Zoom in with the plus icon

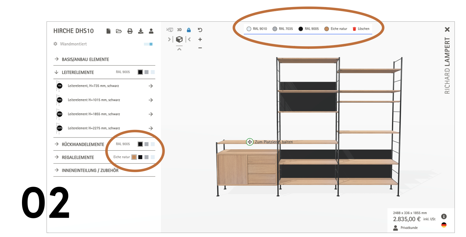click(x=200, y=39)
